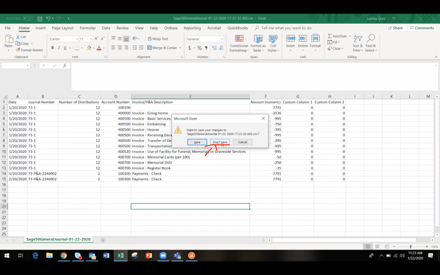Image resolution: width=440 pixels, height=275 pixels.
Task: Open Word from the taskbar
Action: 106,255
